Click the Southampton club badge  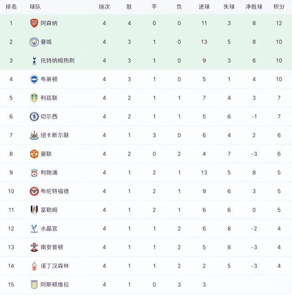[x=34, y=247]
